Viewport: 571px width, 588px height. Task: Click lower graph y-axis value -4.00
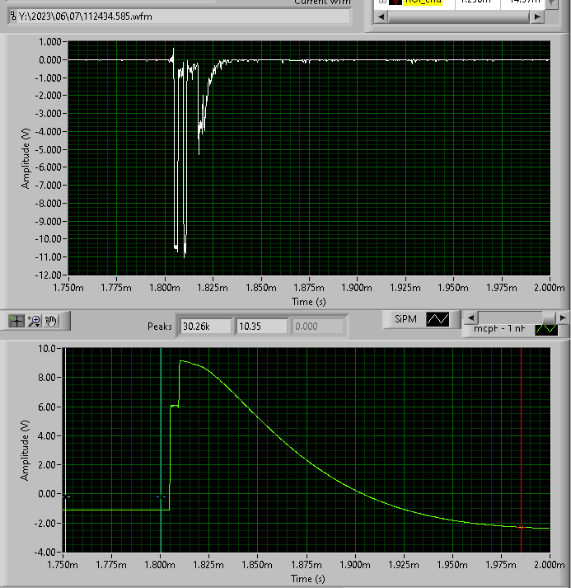pos(45,553)
